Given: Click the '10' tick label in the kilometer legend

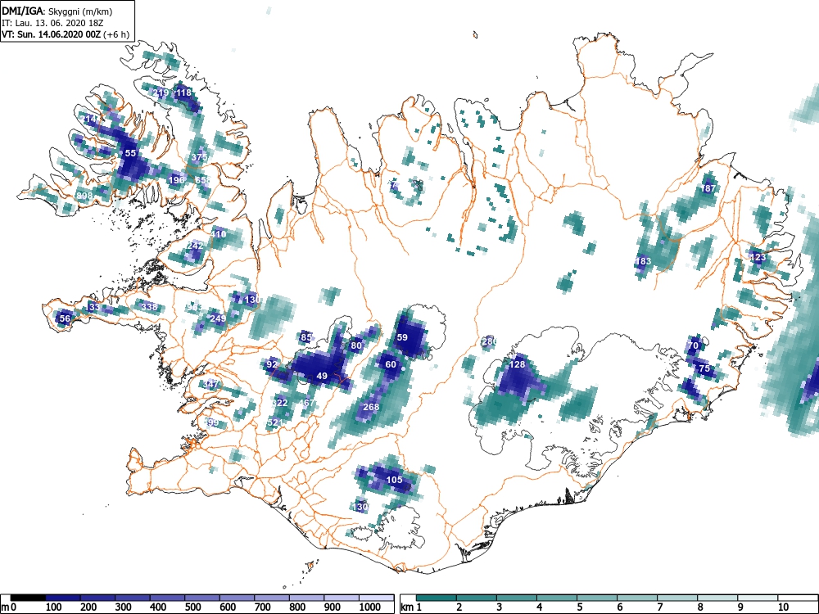Looking at the screenshot, I should click(x=783, y=607).
